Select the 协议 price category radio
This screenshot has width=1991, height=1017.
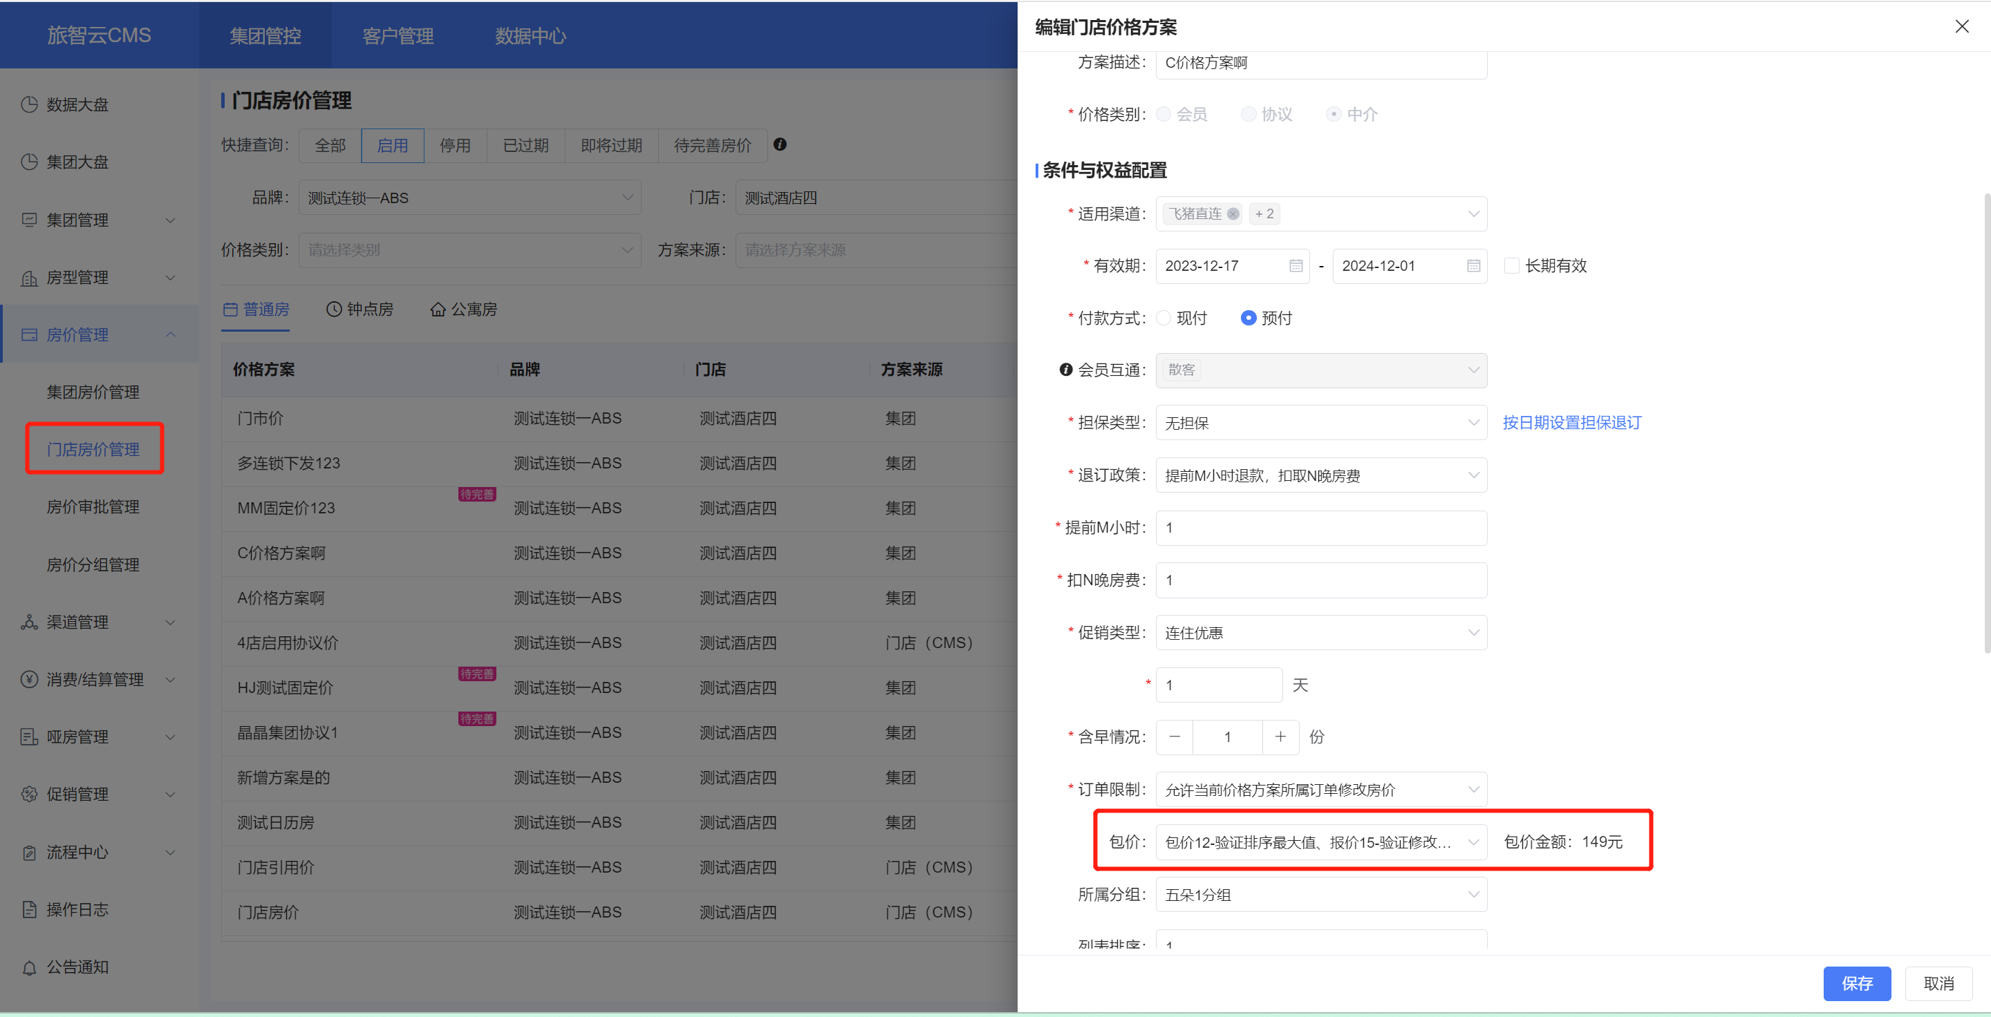(1249, 114)
